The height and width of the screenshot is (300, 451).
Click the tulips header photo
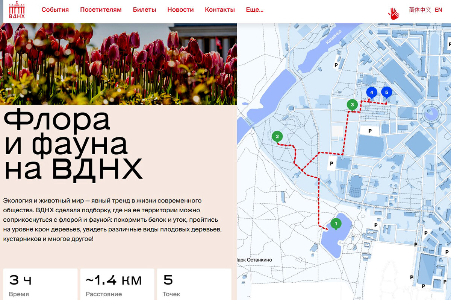coord(118,64)
